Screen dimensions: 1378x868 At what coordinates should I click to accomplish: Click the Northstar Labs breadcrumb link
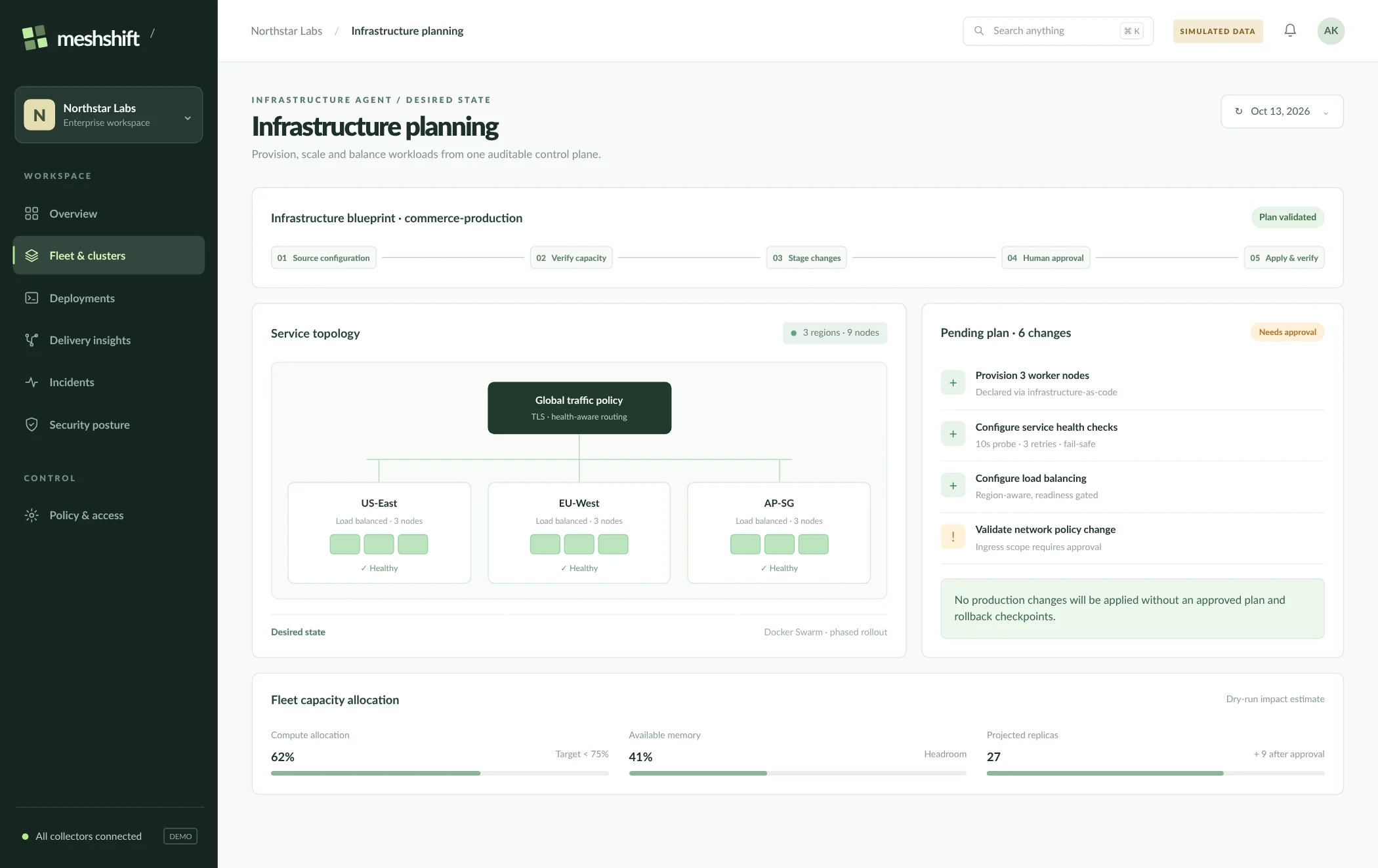287,31
